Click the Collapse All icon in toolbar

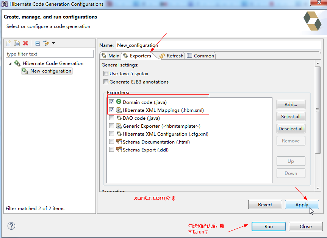(x=38, y=43)
